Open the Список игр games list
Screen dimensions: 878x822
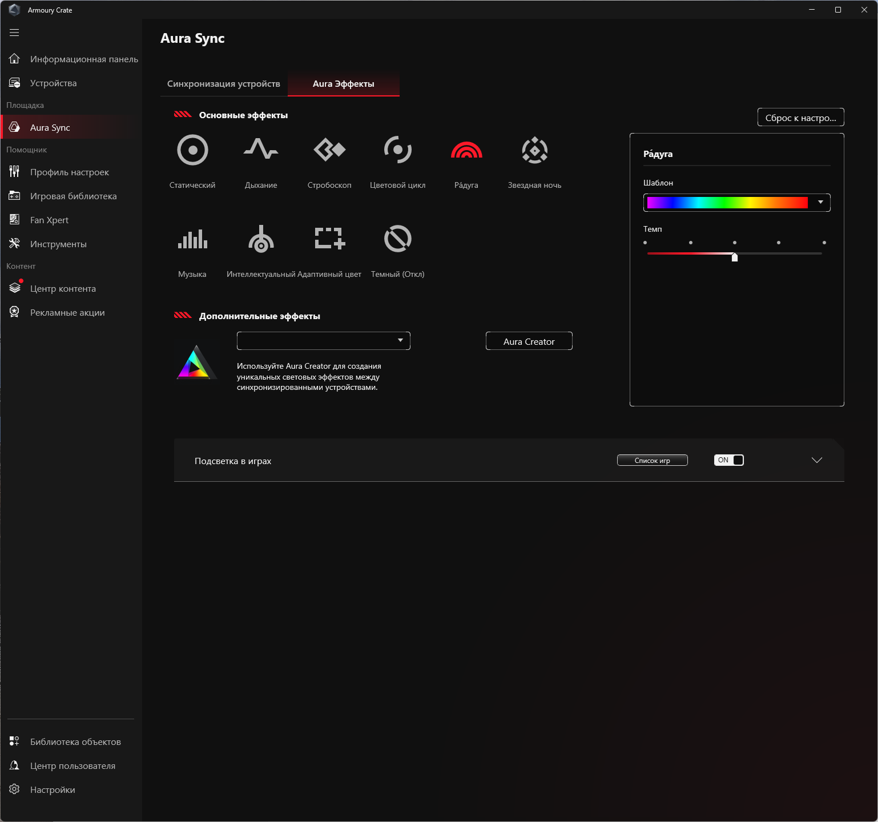click(653, 460)
